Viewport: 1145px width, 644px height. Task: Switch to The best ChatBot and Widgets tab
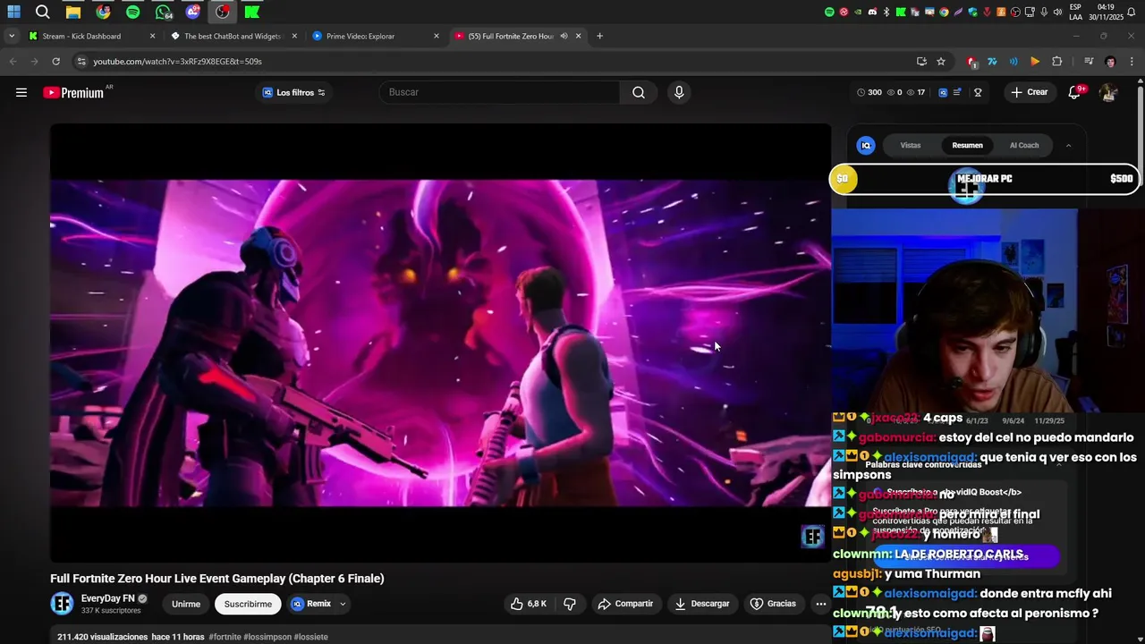coord(233,37)
